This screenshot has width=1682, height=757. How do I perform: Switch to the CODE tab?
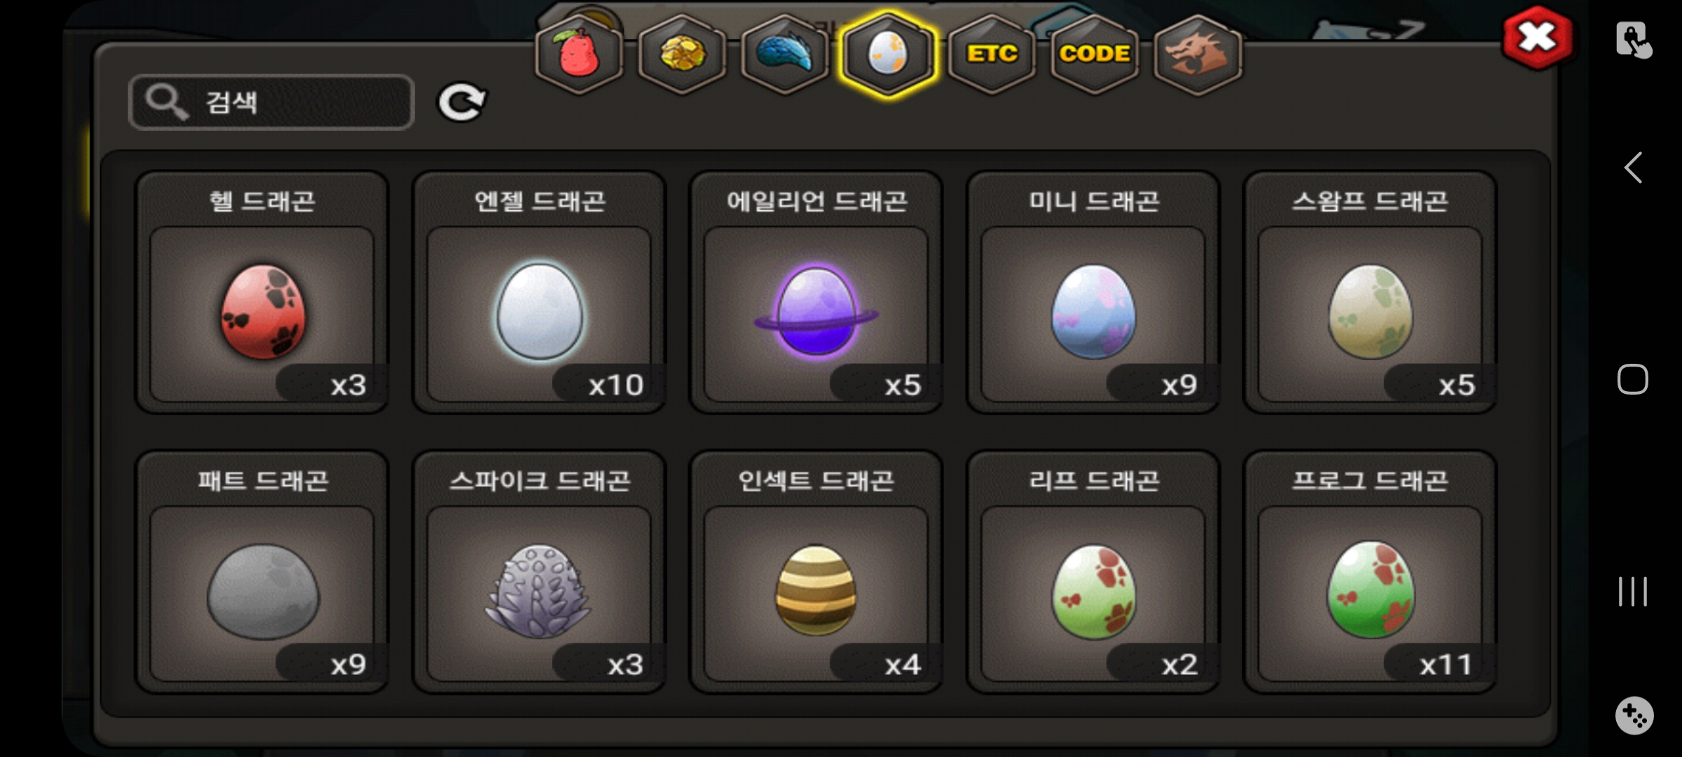pos(1095,54)
